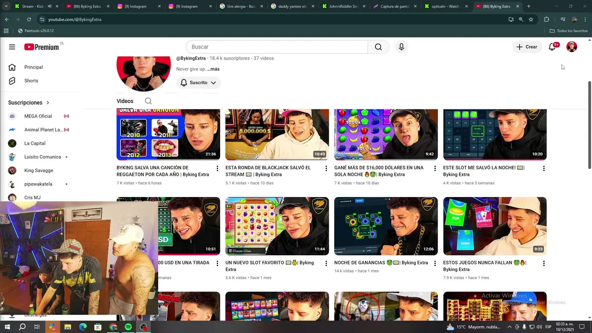Open options for ESTA RONDA DE BLACKJACK video

(x=326, y=168)
